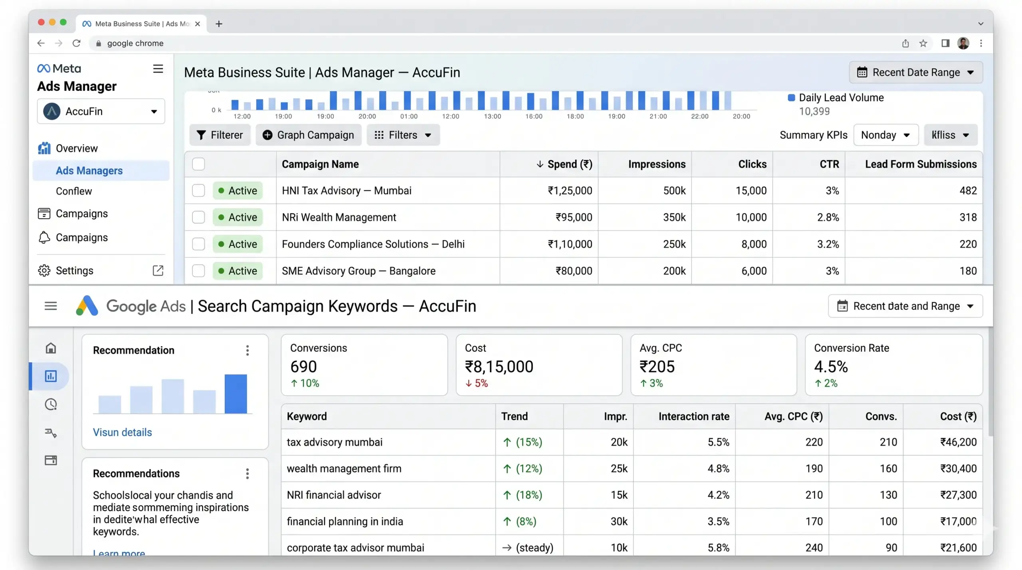Open the tax advisory mumbai keyword
1022x570 pixels.
pyautogui.click(x=335, y=442)
